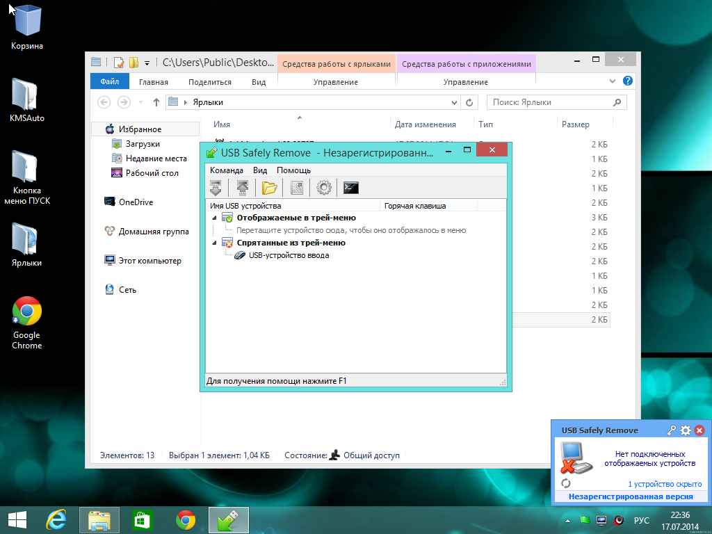Click the properties icon in Explorer title bar

click(x=118, y=62)
